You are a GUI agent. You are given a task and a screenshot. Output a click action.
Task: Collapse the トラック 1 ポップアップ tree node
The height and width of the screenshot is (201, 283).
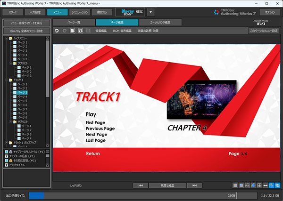tap(7, 143)
